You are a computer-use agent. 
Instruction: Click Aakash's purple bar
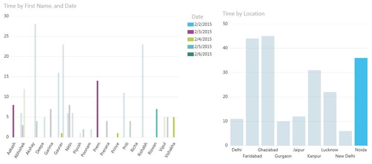point(13,121)
